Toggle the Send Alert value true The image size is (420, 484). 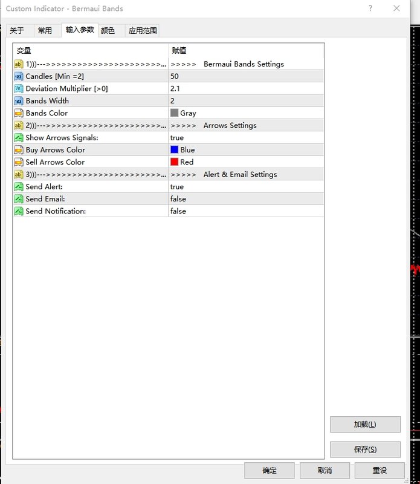point(177,187)
